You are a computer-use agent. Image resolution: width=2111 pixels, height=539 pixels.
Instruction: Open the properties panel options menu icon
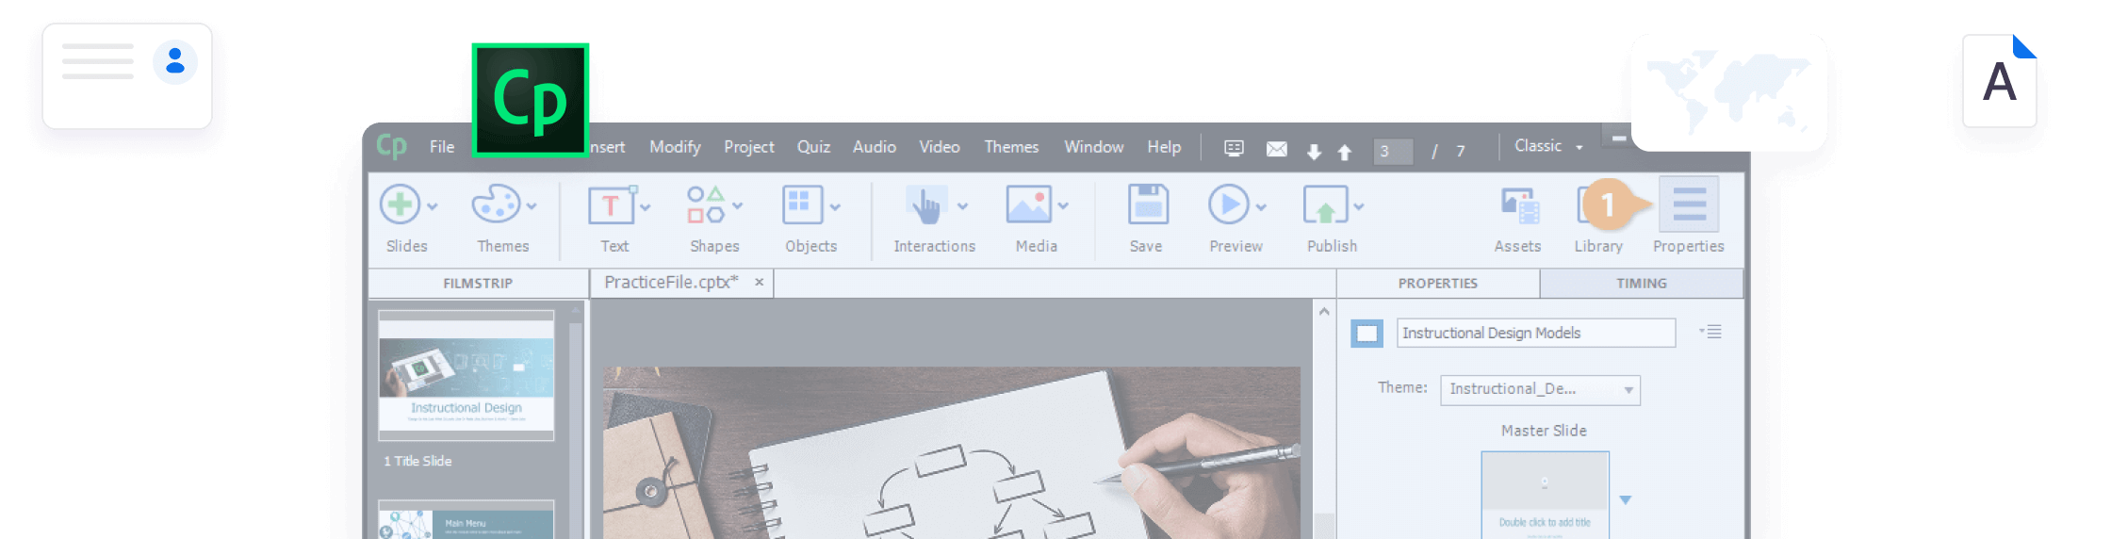(x=1710, y=332)
